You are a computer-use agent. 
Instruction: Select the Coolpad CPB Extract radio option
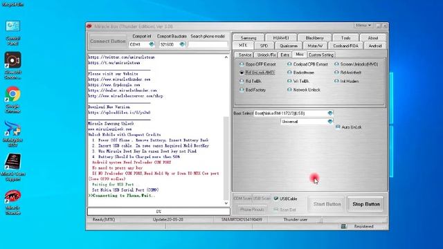tap(307, 64)
